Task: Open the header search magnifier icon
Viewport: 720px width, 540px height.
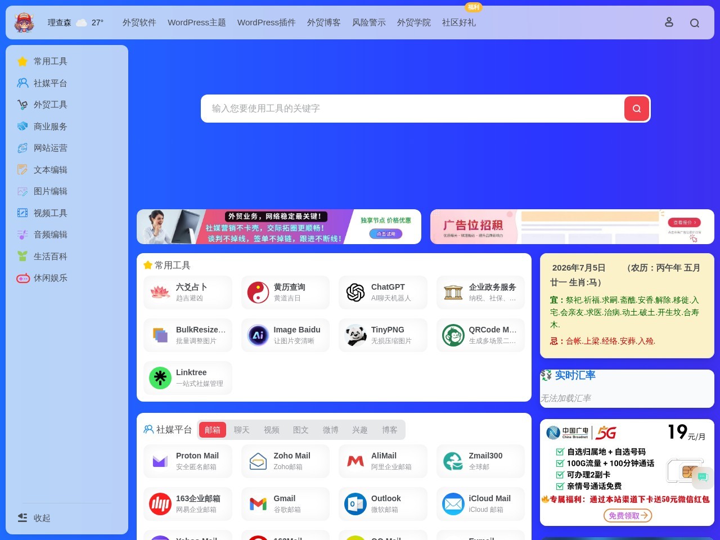Action: [x=695, y=23]
